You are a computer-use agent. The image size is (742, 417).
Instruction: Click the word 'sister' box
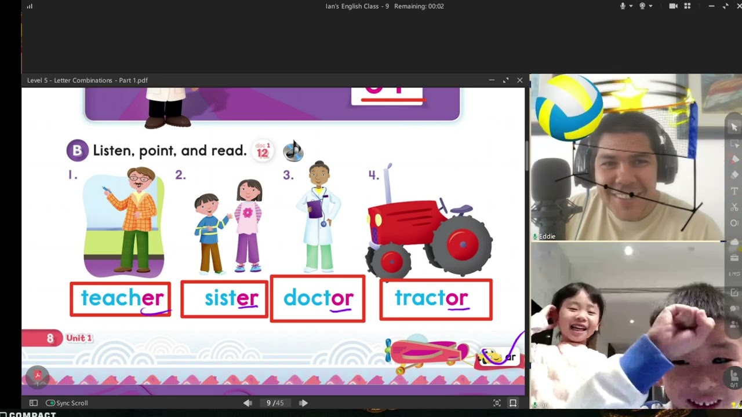(x=224, y=299)
